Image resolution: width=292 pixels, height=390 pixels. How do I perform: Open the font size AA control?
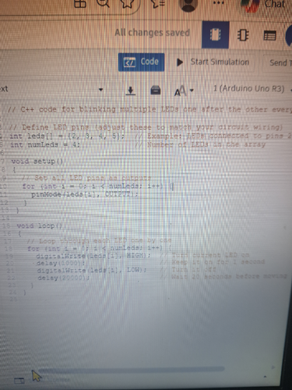[x=184, y=90]
